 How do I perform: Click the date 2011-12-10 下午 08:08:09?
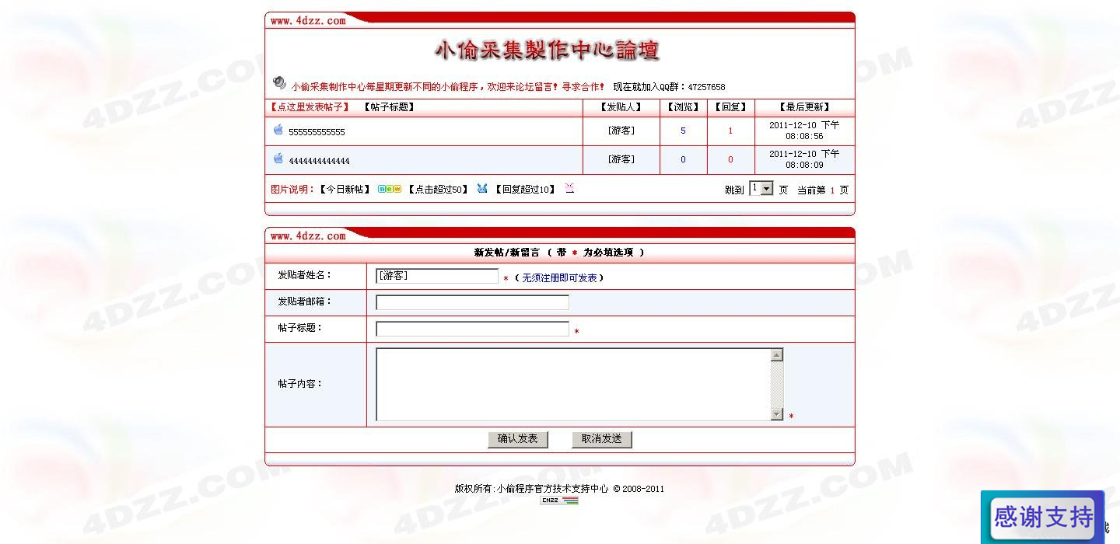[804, 159]
